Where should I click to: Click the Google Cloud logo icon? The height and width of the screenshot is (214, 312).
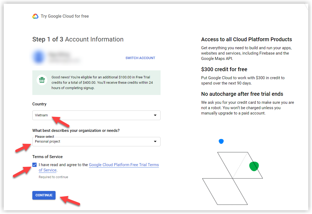click(x=36, y=16)
